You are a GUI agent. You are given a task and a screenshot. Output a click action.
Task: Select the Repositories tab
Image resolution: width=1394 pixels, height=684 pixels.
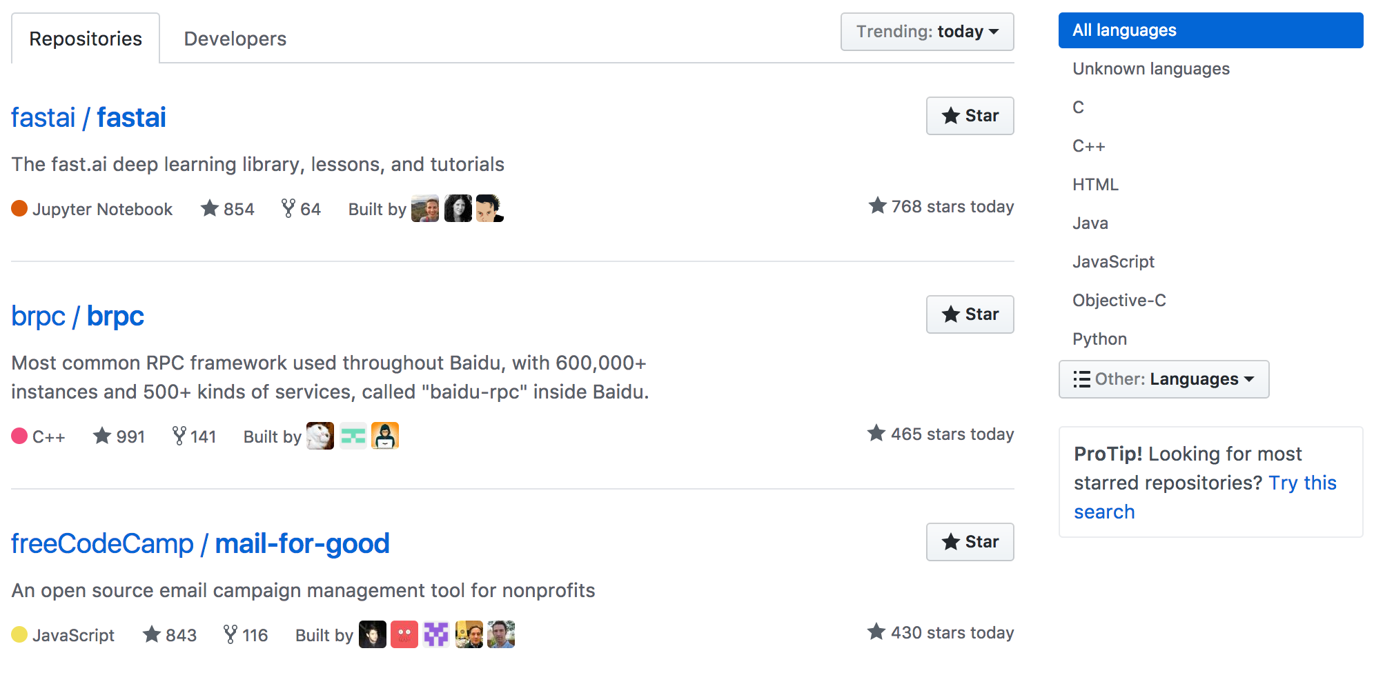point(86,39)
